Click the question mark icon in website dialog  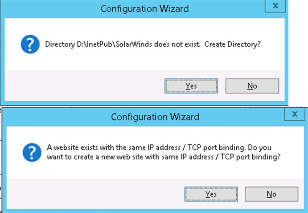pyautogui.click(x=29, y=152)
